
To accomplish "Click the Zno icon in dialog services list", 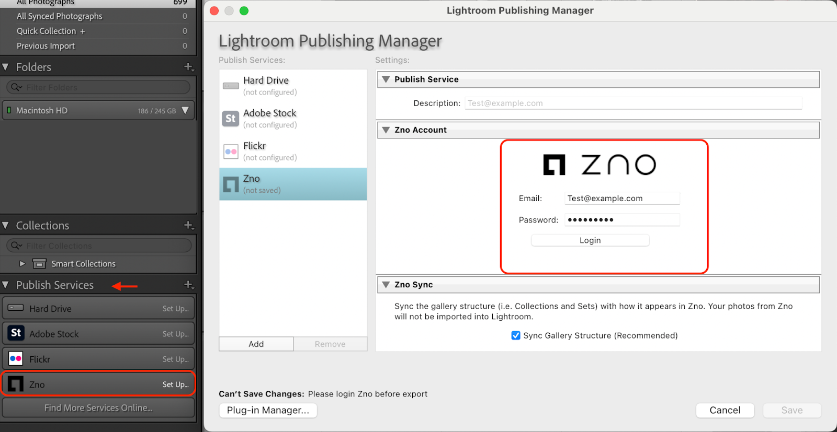I will 231,184.
